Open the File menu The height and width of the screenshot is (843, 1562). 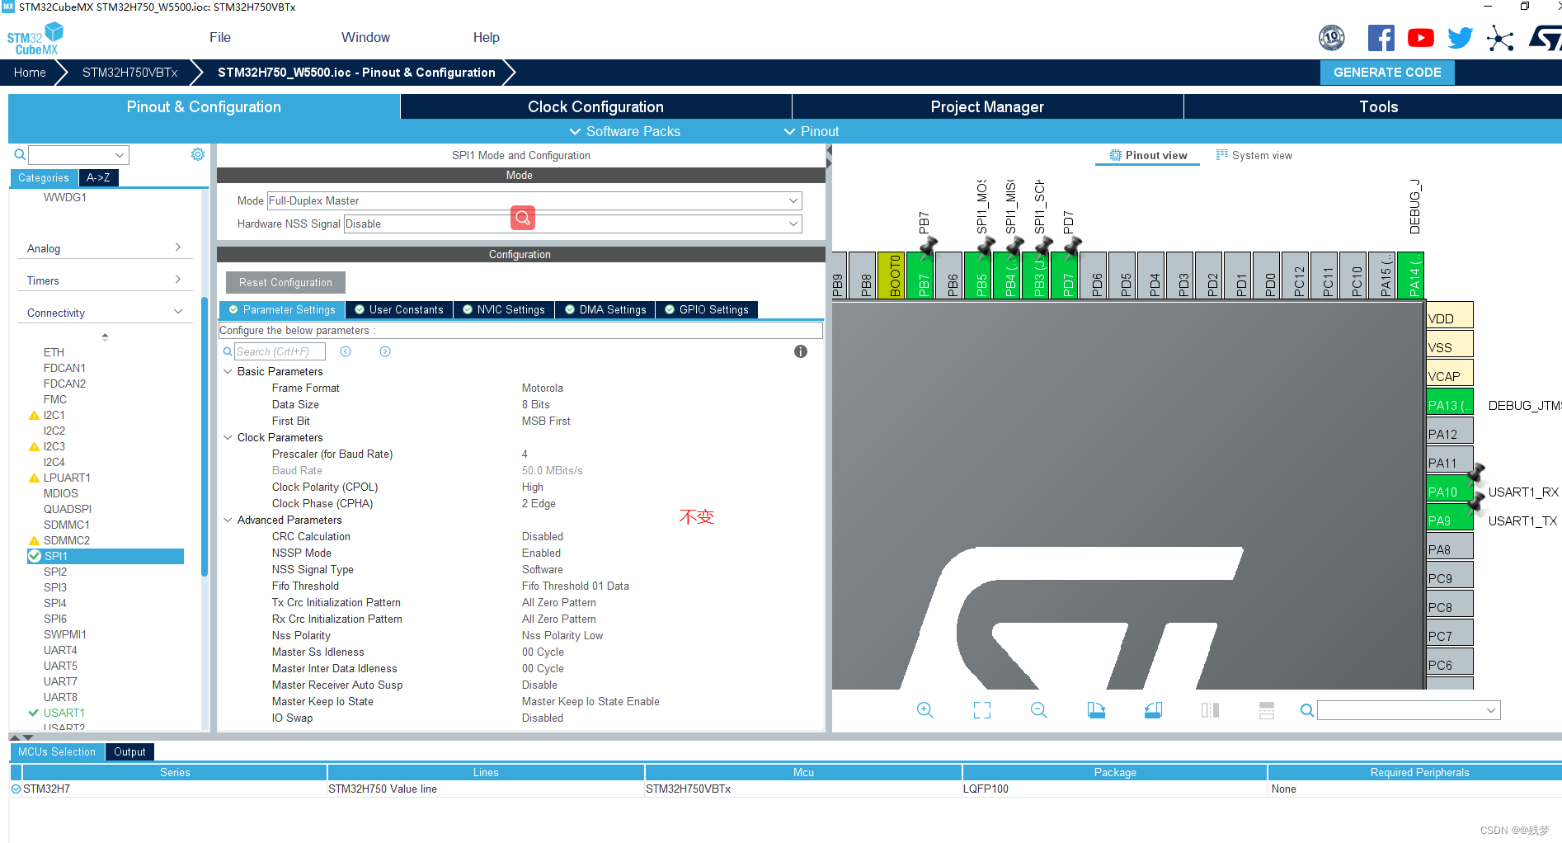tap(220, 37)
